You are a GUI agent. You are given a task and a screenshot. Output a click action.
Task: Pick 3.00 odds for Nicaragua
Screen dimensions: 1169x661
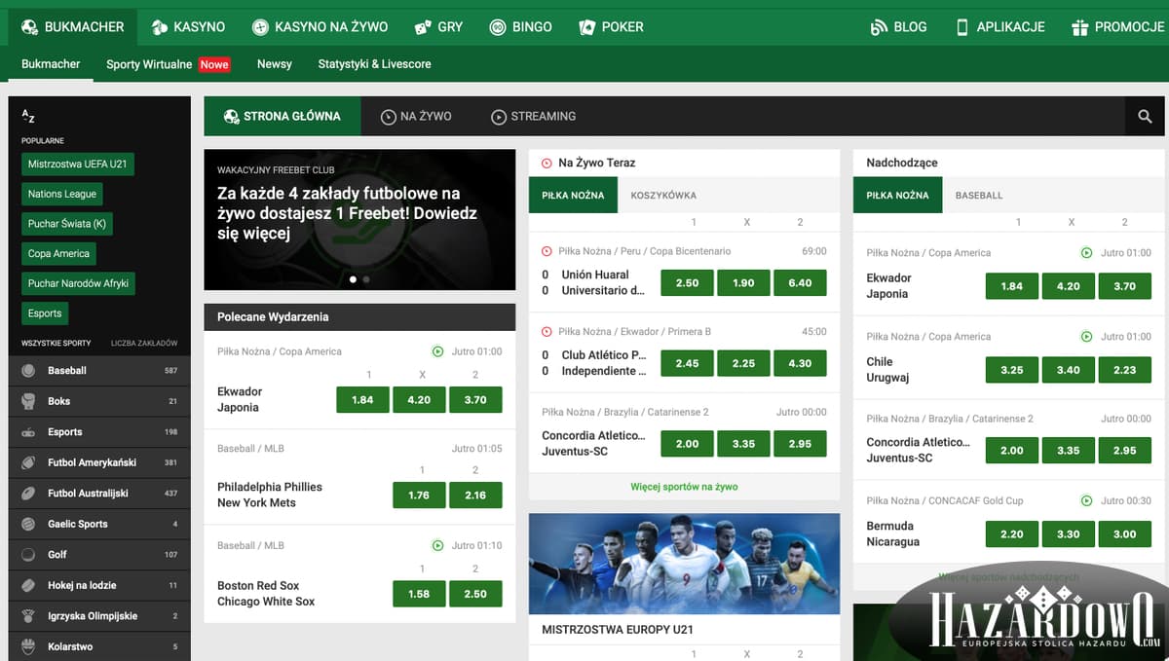[1125, 534]
